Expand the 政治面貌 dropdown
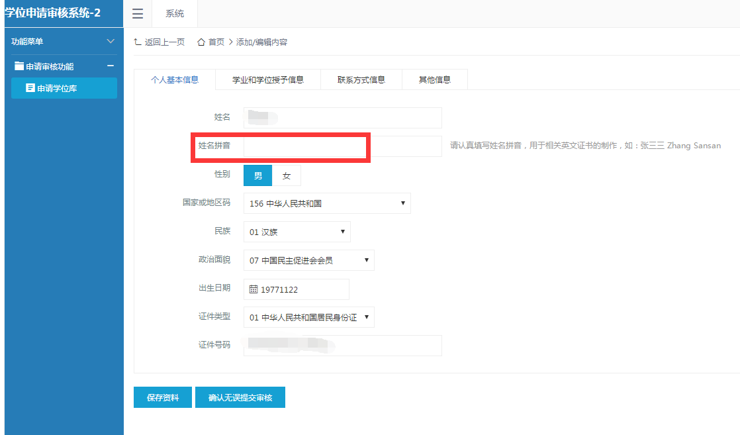This screenshot has height=435, width=740. (x=367, y=260)
